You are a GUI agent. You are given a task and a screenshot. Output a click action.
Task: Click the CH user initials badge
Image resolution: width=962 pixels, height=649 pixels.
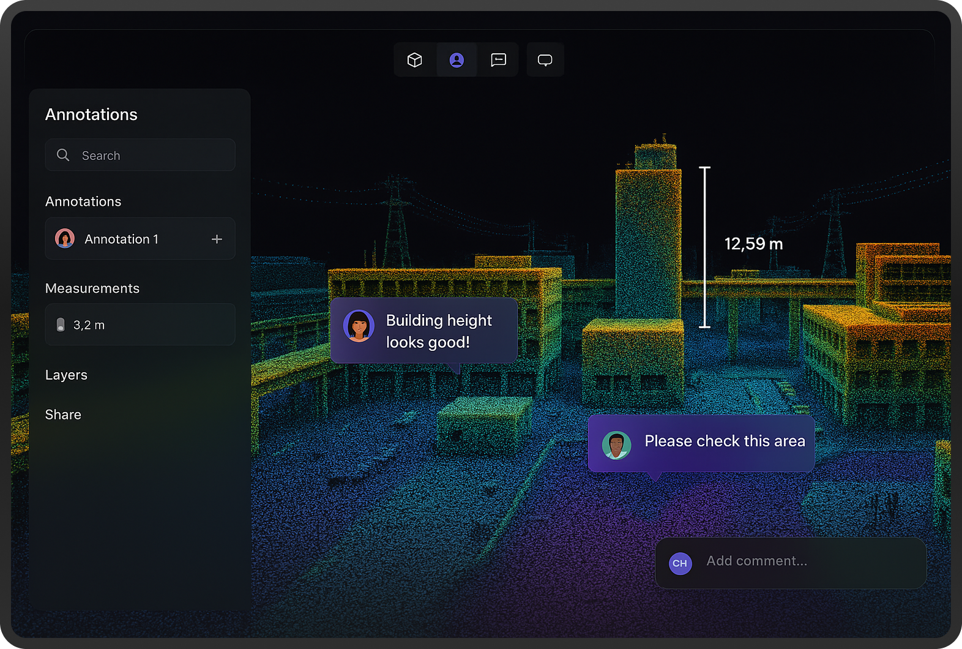(x=680, y=563)
